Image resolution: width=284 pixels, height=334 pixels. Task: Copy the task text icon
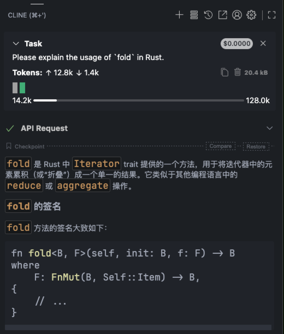point(224,72)
